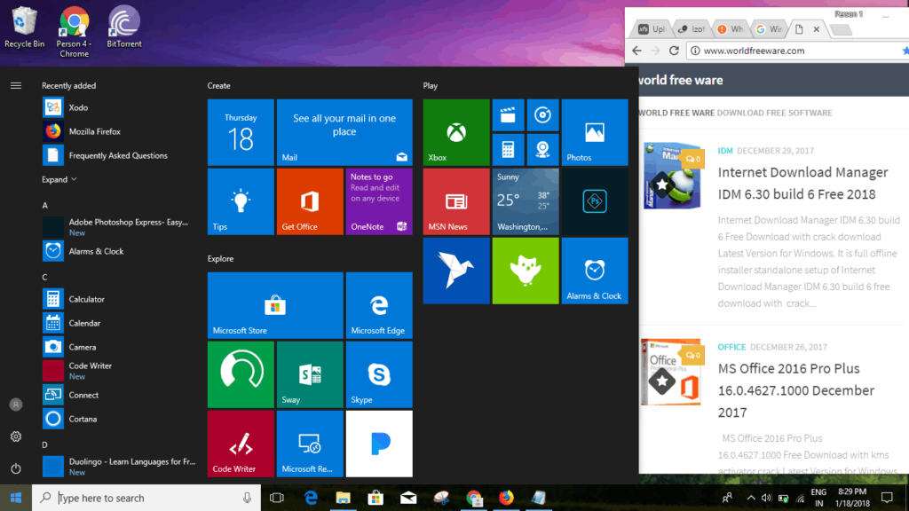Open File Explorer from the taskbar
Screen dimensions: 909x511
[x=344, y=498]
